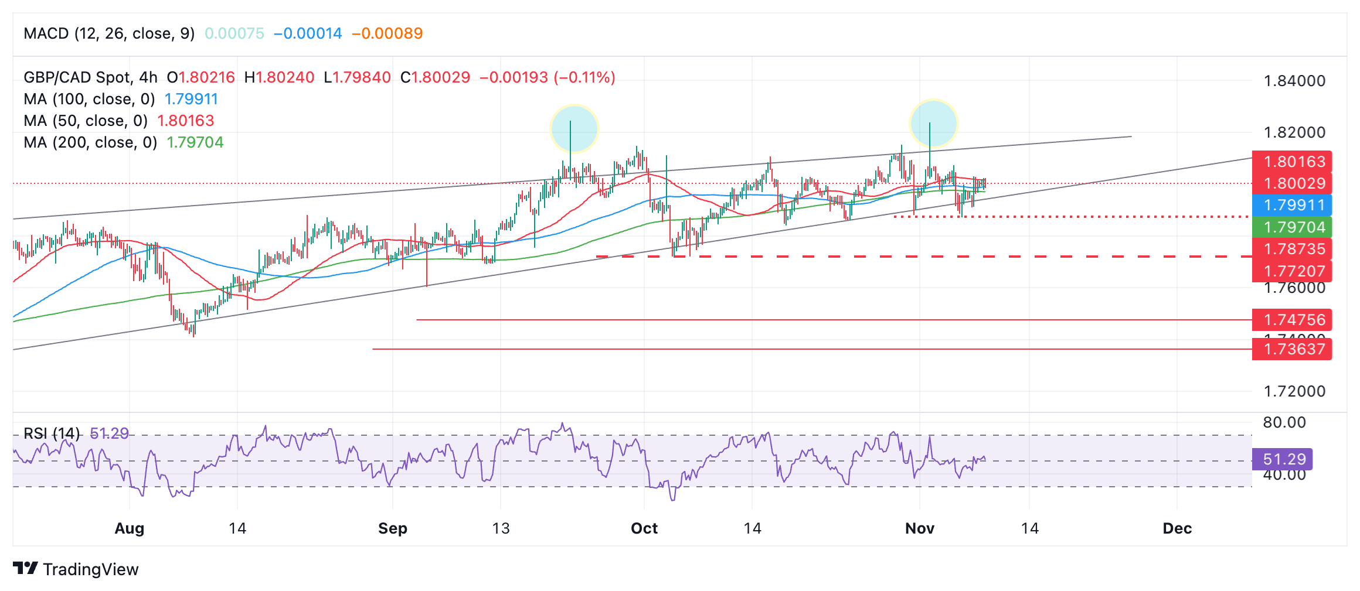
Task: Click the blue 1.79911 price axis tag
Action: 1292,205
